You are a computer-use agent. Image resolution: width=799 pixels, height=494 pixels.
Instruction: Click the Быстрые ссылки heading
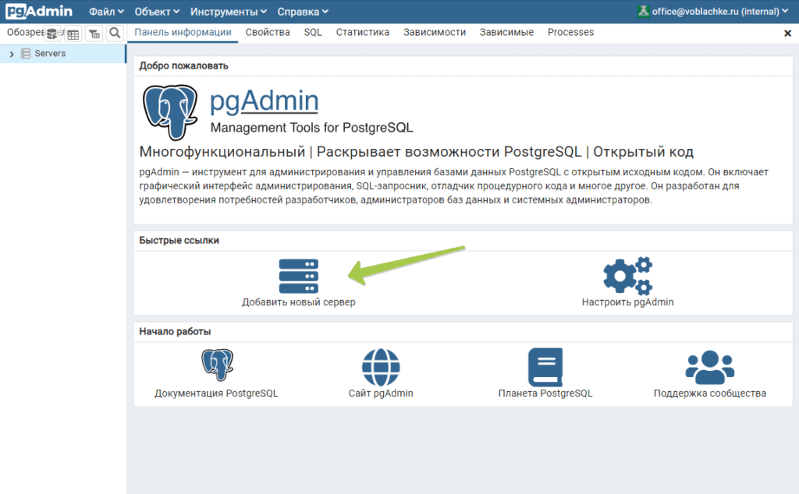click(179, 240)
